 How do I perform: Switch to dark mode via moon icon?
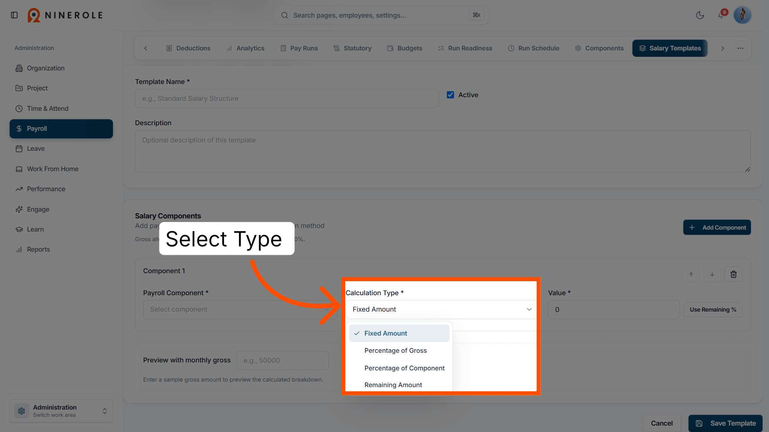(700, 15)
